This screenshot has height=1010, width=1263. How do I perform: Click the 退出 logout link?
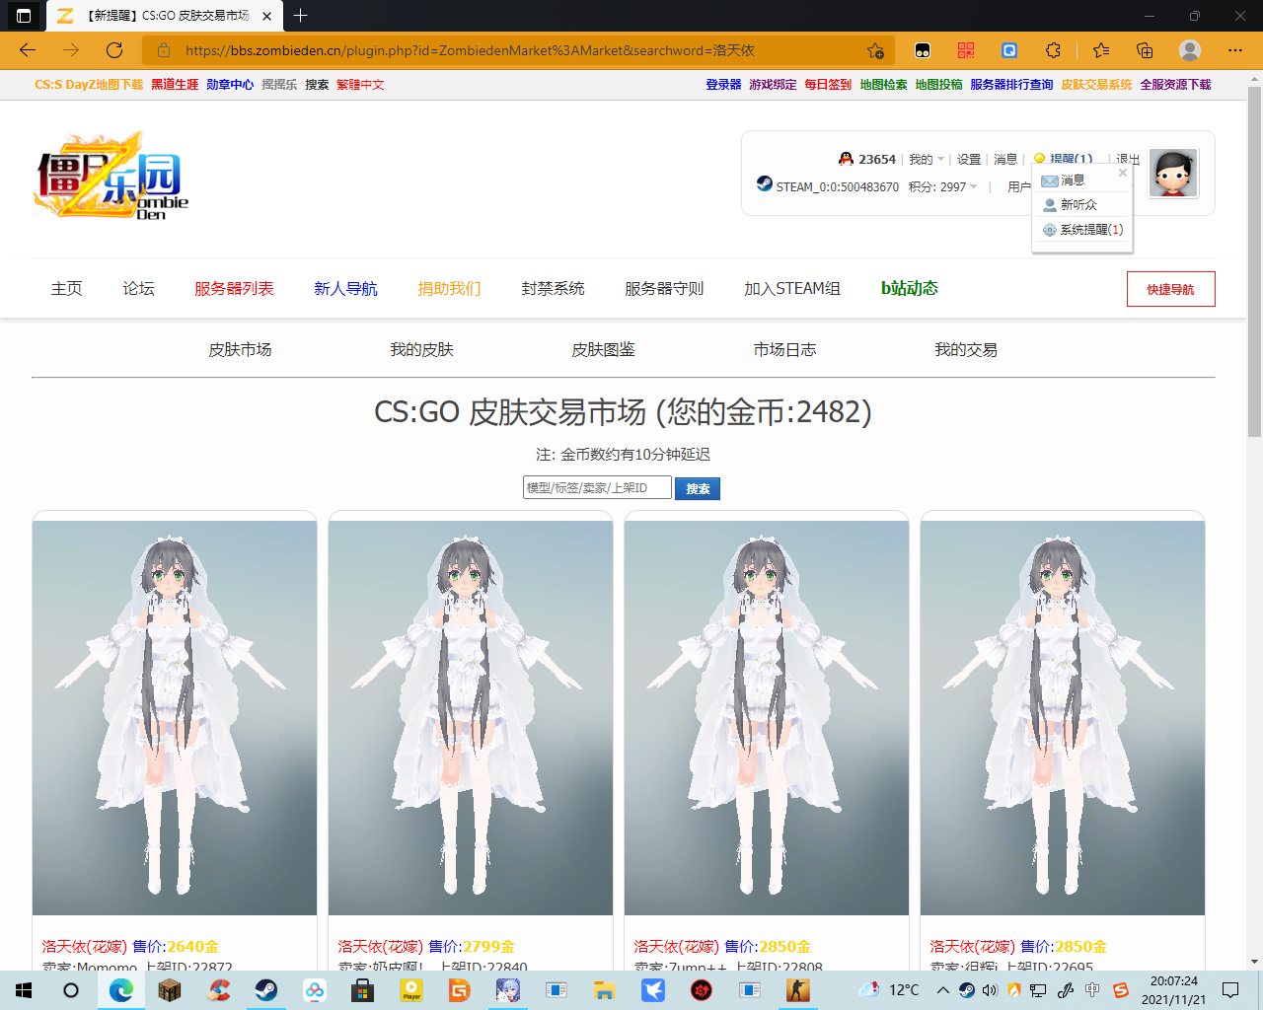1128,159
